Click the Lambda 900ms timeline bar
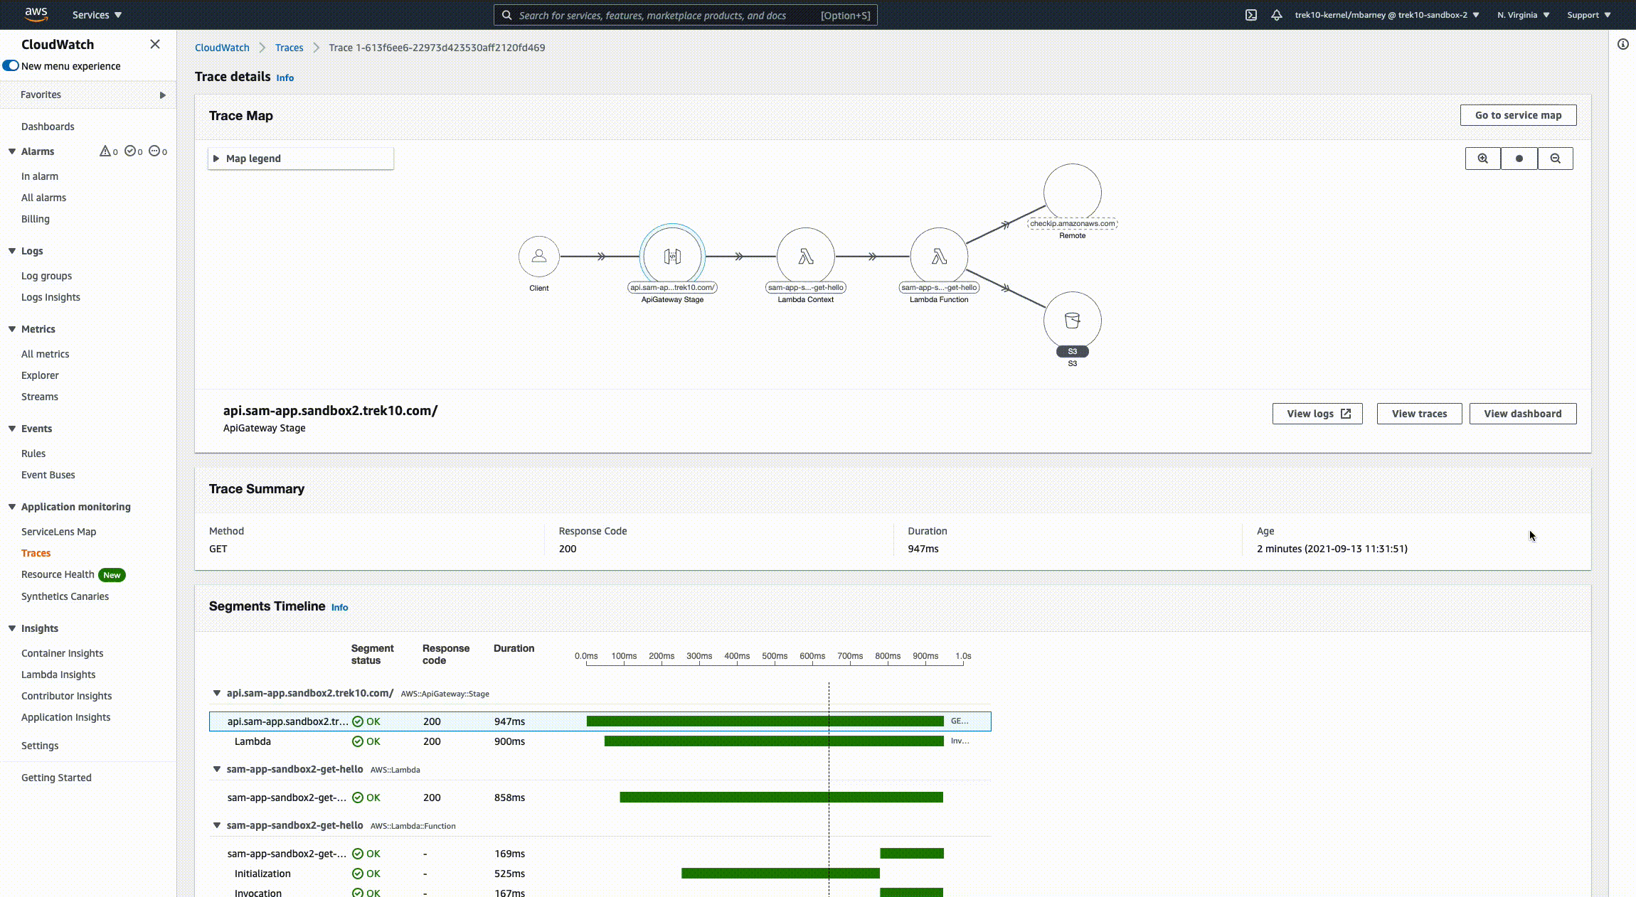Viewport: 1636px width, 897px height. (x=773, y=741)
